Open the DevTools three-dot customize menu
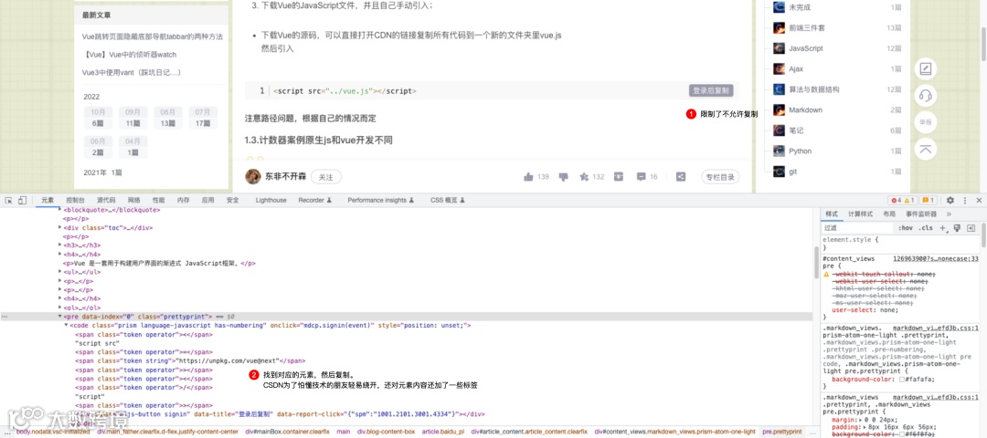 965,200
